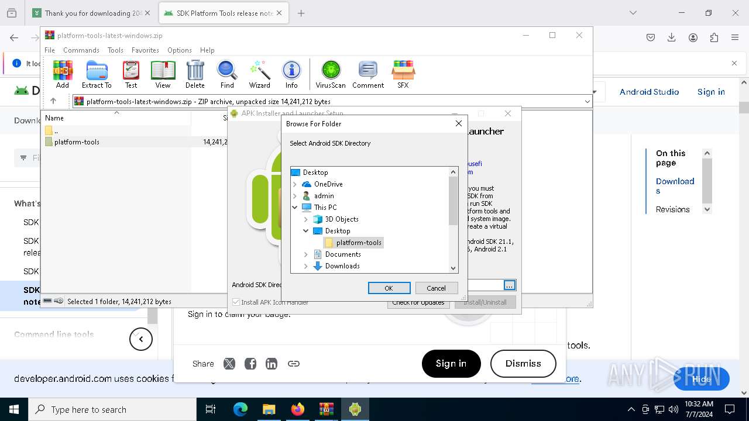The width and height of the screenshot is (749, 421).
Task: Open File Explorer from the taskbar
Action: point(269,409)
